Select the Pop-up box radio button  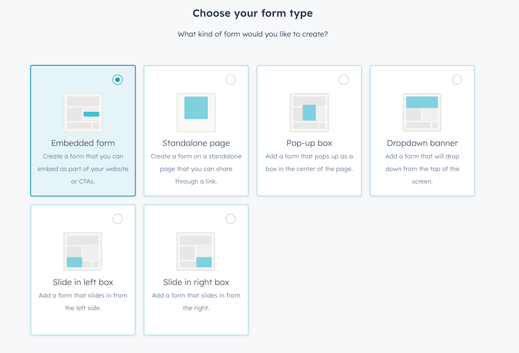pyautogui.click(x=343, y=79)
